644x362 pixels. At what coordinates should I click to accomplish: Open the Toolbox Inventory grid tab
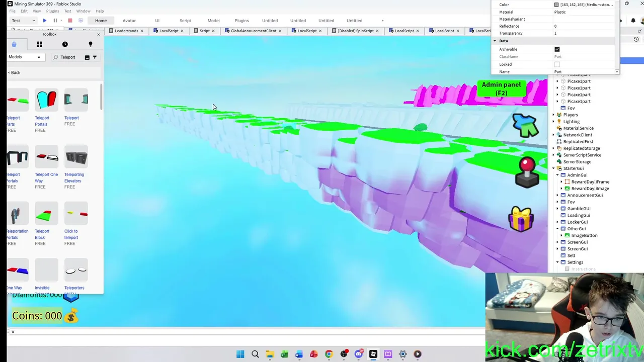39,44
